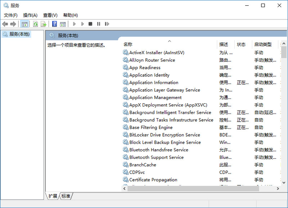Viewport: 288px width, 208px height.
Task: Stop the service using the stop icon
Action: (91, 24)
